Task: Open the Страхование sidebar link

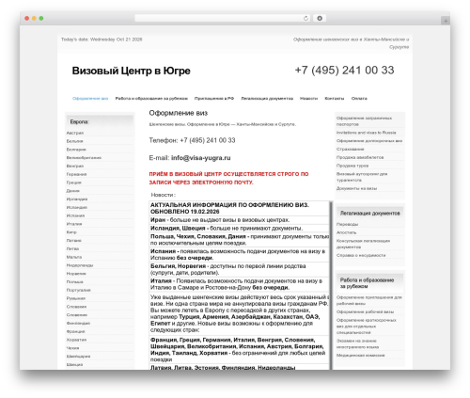Action: [x=351, y=150]
